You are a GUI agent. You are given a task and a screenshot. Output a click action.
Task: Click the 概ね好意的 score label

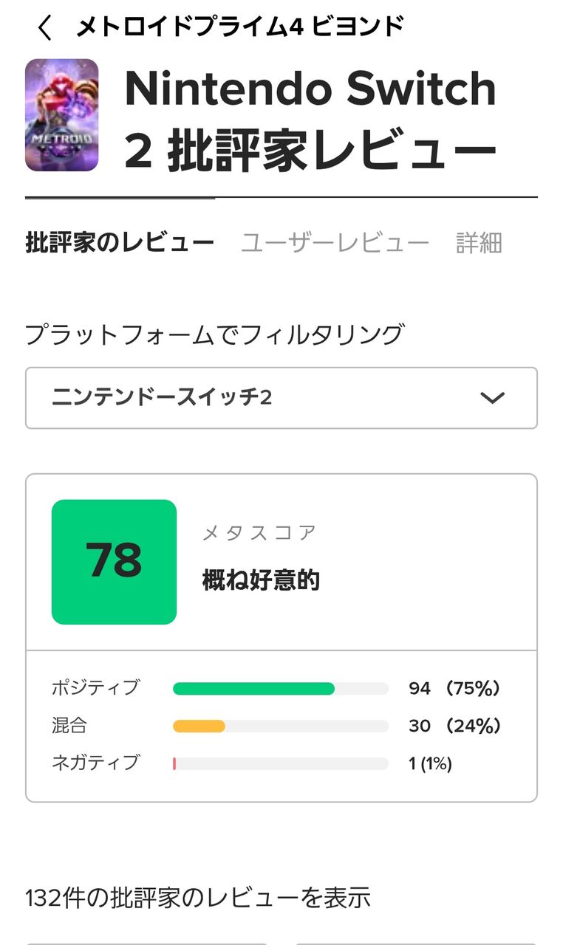(261, 580)
